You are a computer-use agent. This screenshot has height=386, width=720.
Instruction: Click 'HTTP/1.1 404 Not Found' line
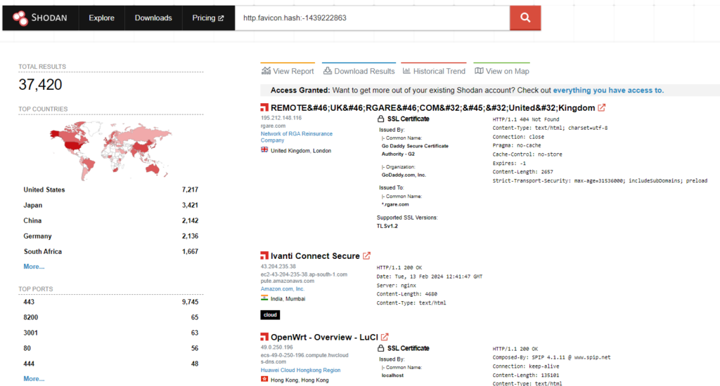tap(526, 119)
